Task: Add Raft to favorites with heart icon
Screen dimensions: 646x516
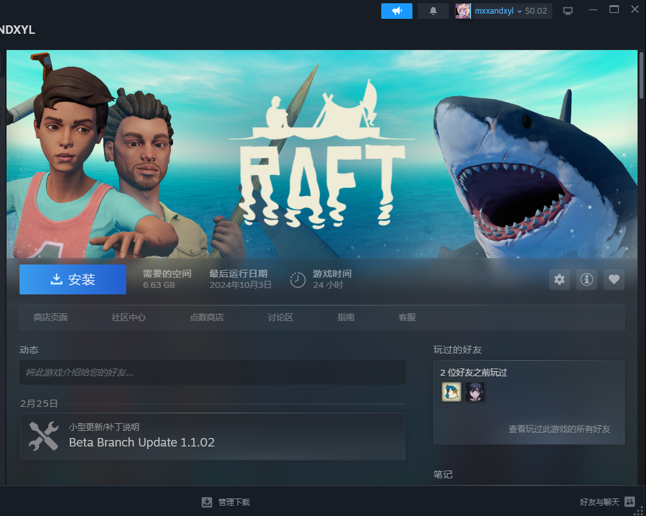Action: coord(614,279)
